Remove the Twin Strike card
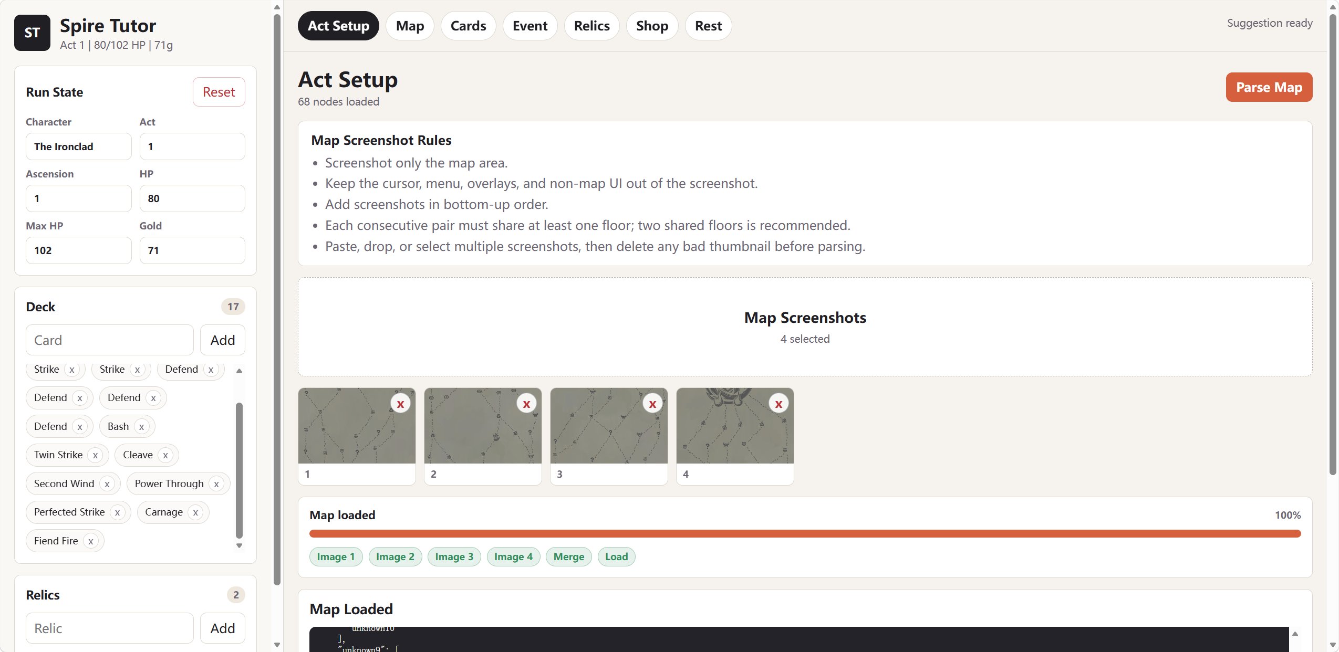The height and width of the screenshot is (652, 1339). [x=95, y=455]
